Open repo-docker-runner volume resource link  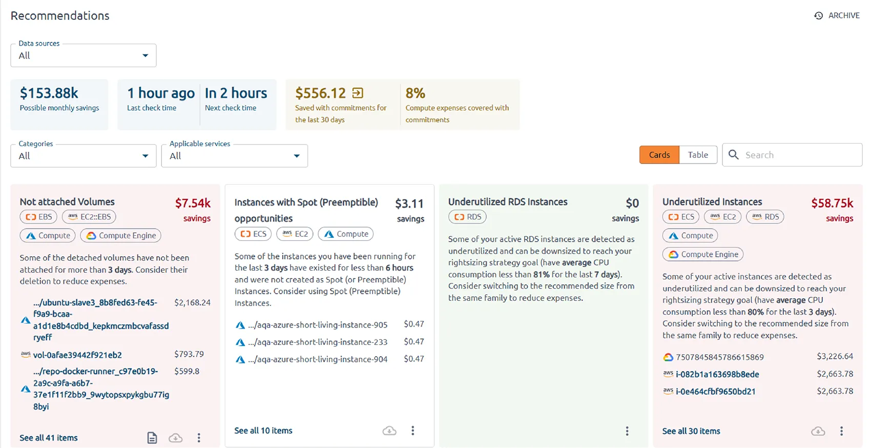click(100, 389)
